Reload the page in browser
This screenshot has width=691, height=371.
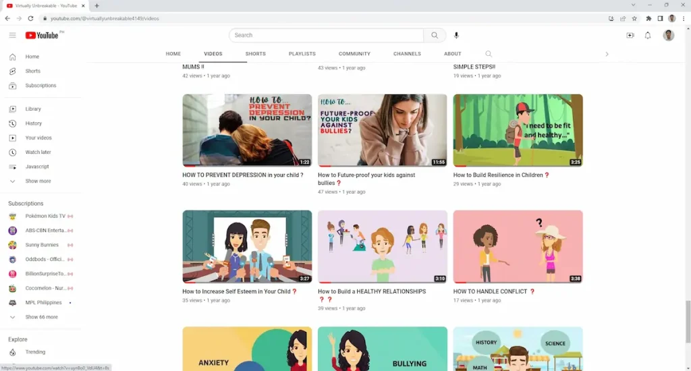[x=30, y=18]
